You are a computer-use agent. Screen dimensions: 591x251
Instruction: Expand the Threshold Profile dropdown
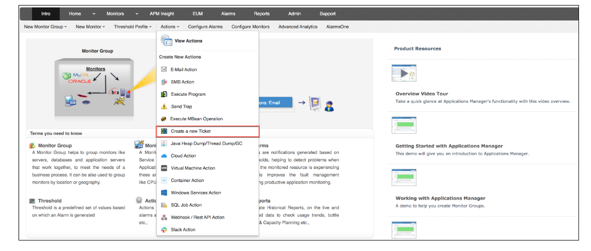[x=133, y=27]
